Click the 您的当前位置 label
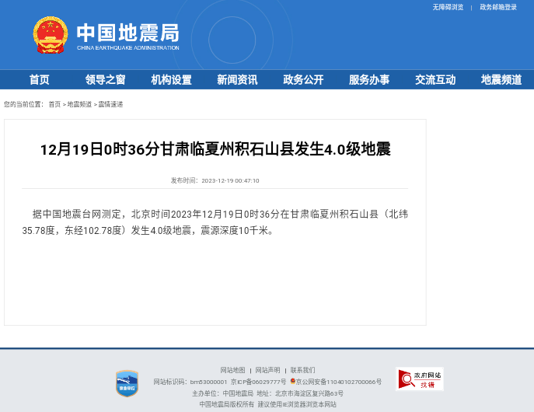Viewport: 534px width, 412px height. (x=24, y=104)
